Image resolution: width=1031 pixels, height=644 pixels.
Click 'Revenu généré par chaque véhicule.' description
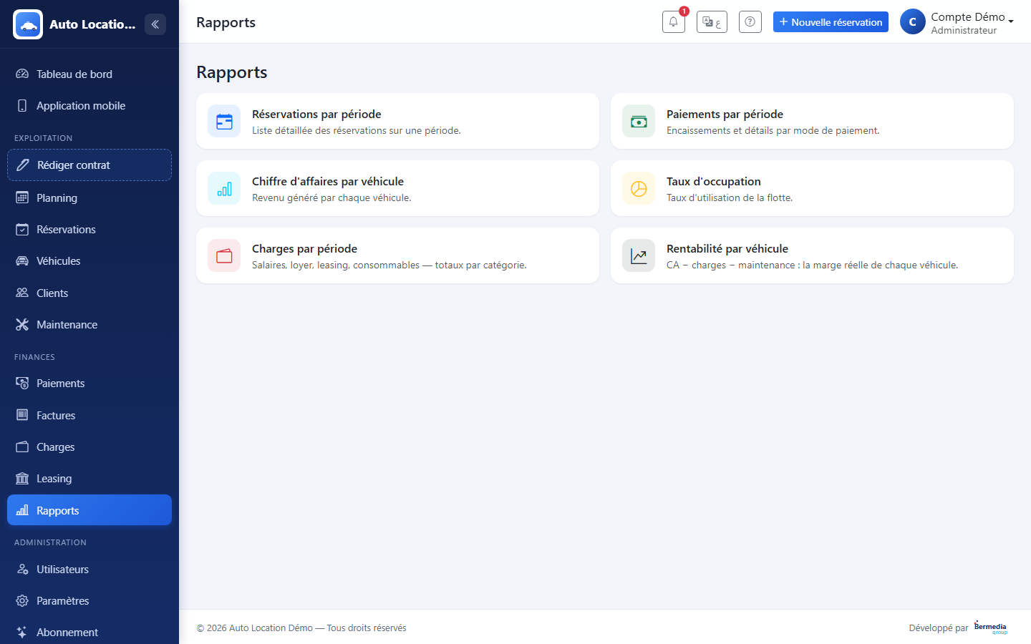tap(331, 197)
